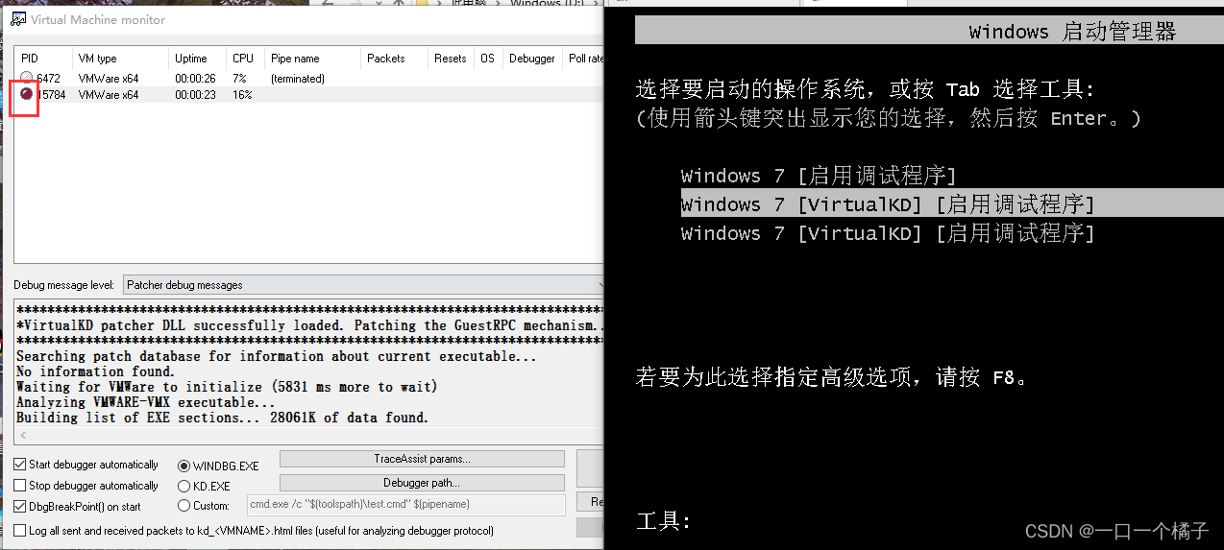
Task: Click the OS column header
Action: pyautogui.click(x=489, y=59)
